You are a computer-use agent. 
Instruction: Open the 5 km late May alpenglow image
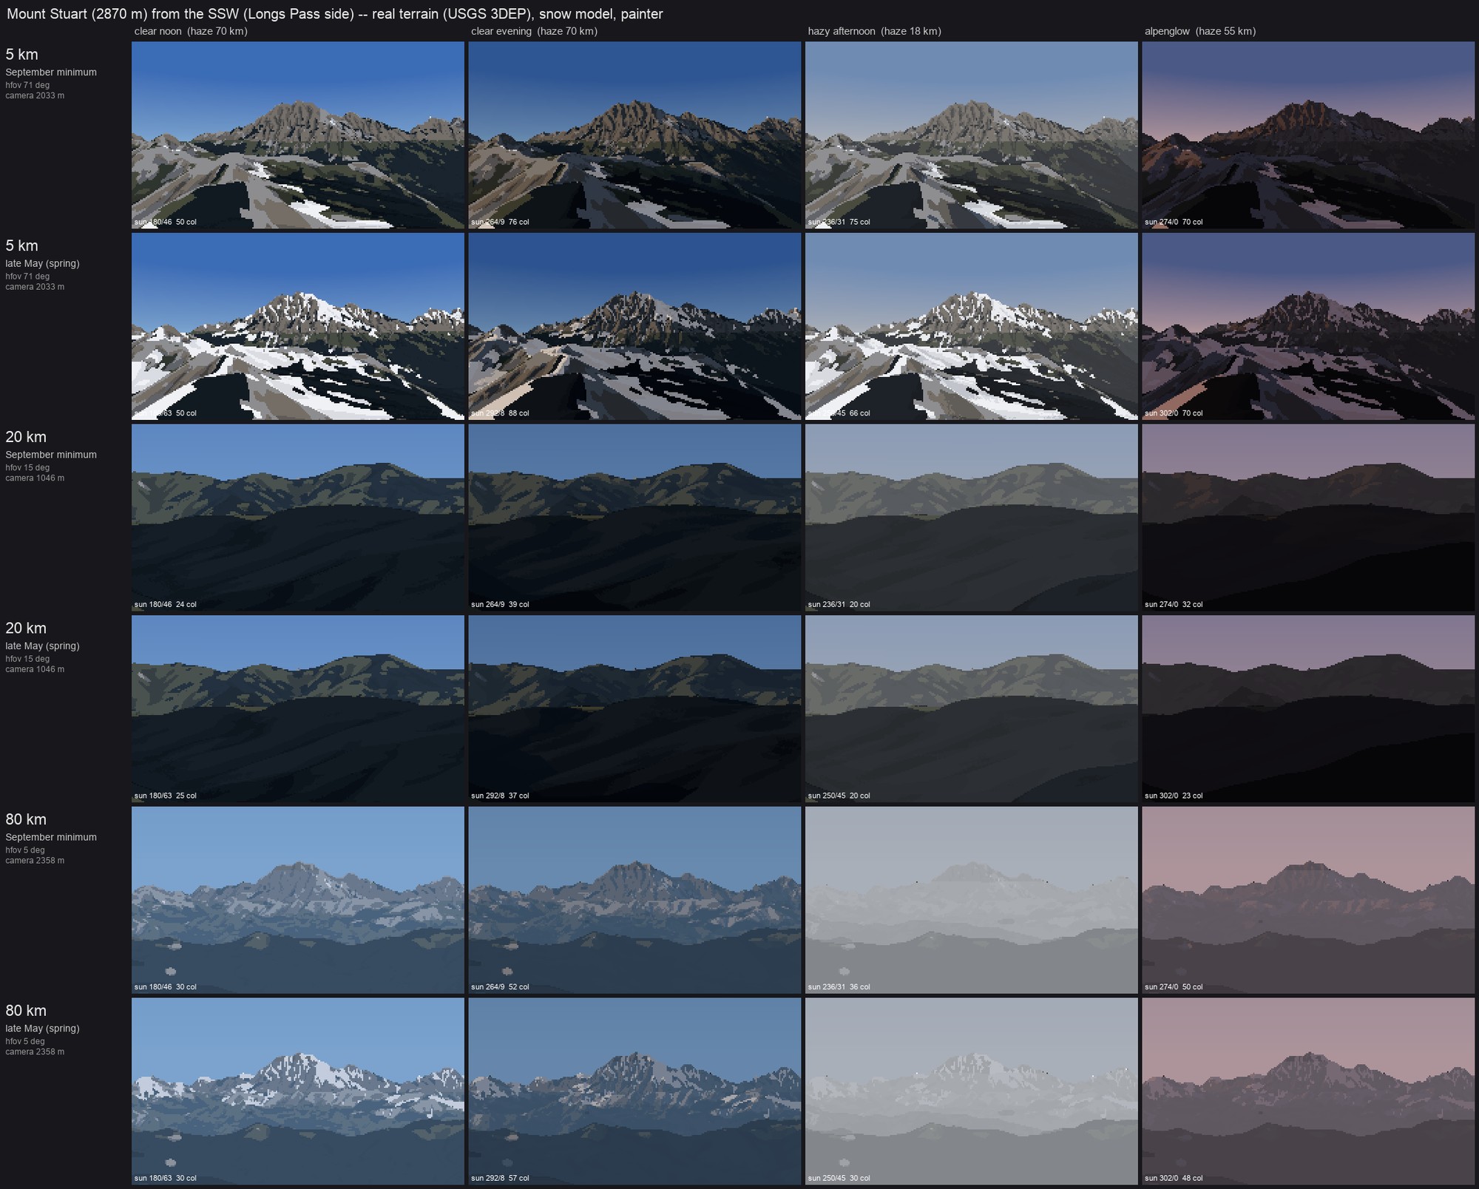tap(1308, 326)
